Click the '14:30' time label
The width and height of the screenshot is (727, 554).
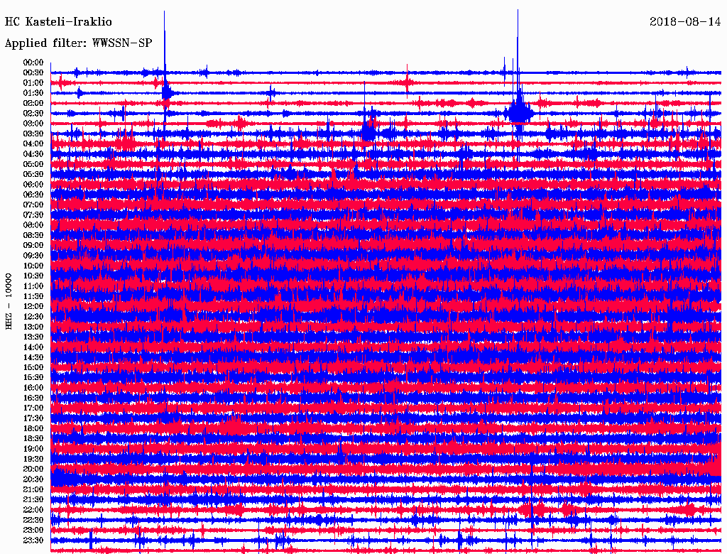[x=33, y=357]
